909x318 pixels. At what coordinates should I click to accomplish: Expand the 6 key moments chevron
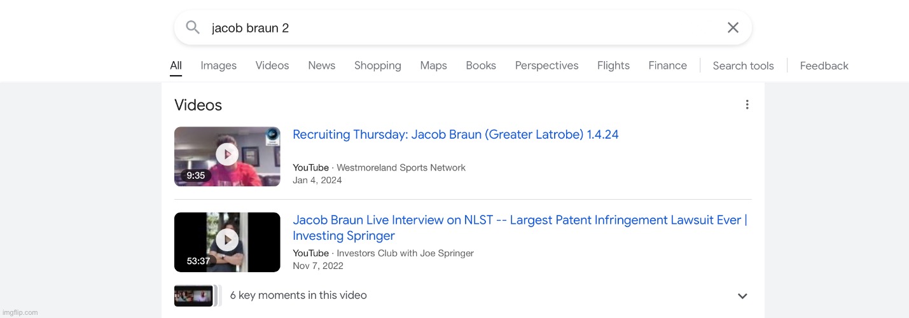point(742,296)
